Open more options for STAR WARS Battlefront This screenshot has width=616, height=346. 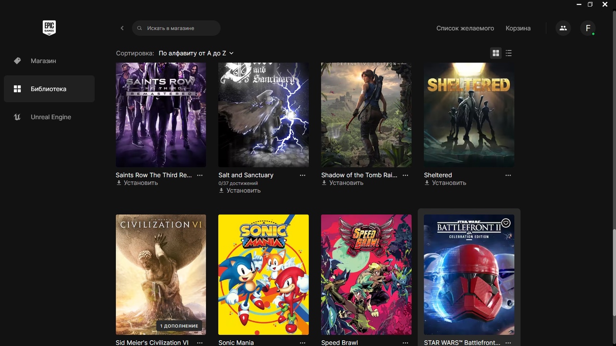tap(508, 343)
